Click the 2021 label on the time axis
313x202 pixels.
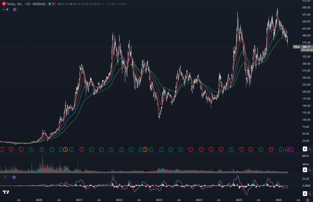point(79,200)
